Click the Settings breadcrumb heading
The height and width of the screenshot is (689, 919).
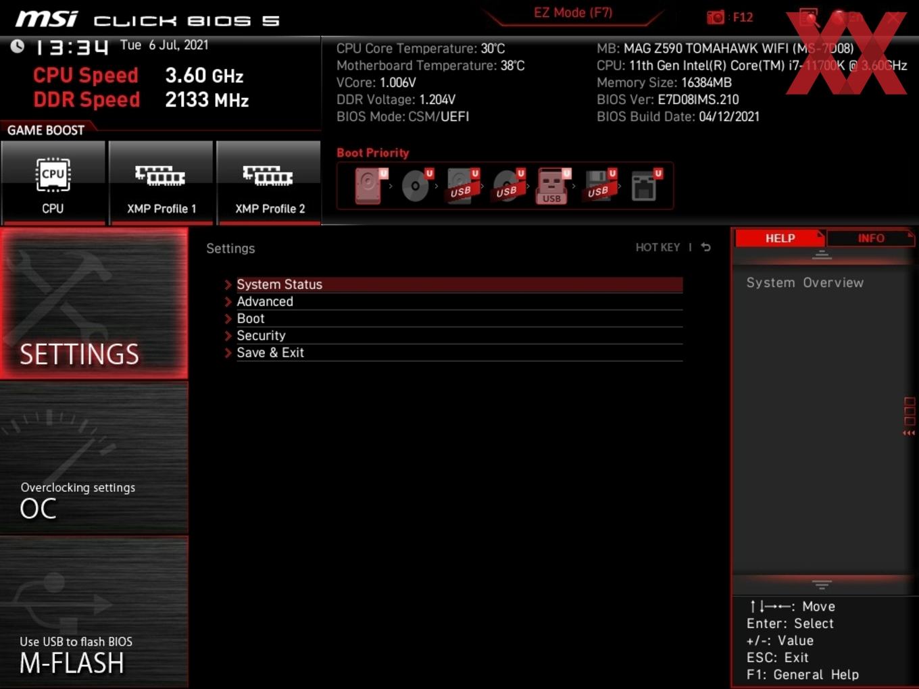[230, 249]
